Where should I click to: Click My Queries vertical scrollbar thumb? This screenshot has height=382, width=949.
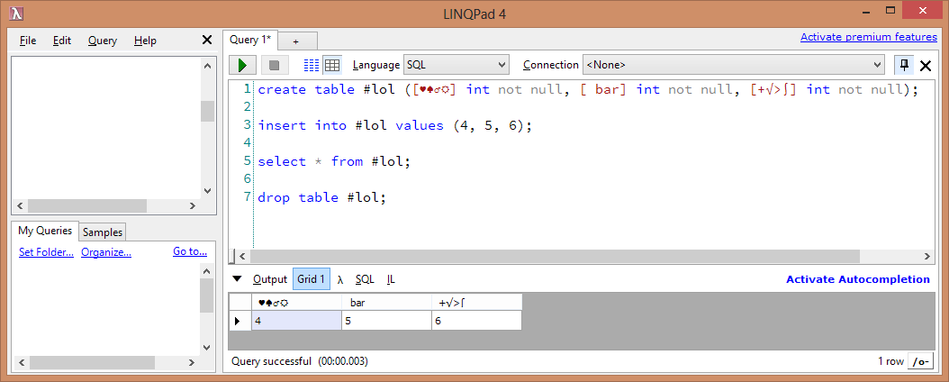pos(208,296)
